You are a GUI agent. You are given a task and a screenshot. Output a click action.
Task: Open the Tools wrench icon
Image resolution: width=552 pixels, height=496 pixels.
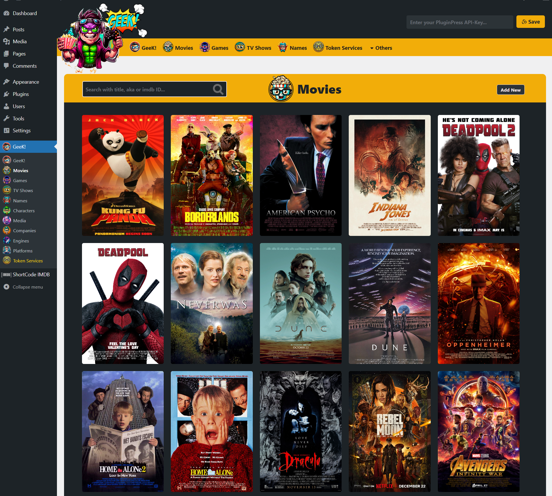[x=7, y=119]
